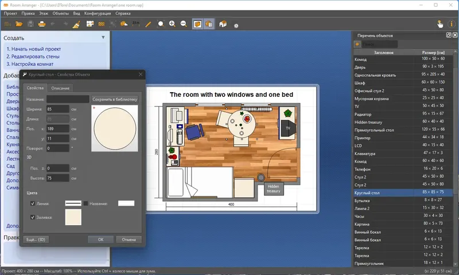459x275 pixels.
Task: Toggle the Линия checkbox
Action: coord(33,203)
